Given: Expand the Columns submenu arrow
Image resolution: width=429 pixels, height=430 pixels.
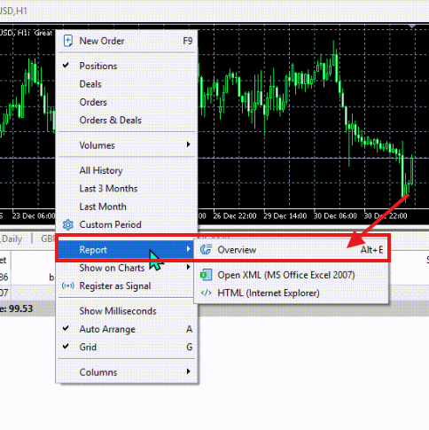Looking at the screenshot, I should tap(188, 371).
